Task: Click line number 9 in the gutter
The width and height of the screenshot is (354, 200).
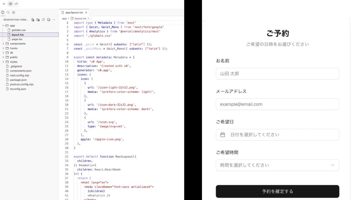Action: (67, 58)
